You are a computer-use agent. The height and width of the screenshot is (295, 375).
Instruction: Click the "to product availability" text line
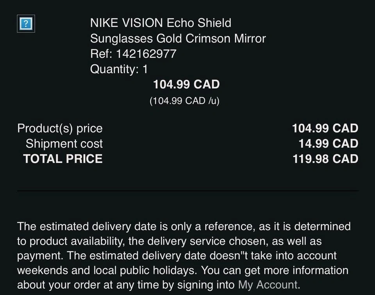click(169, 241)
